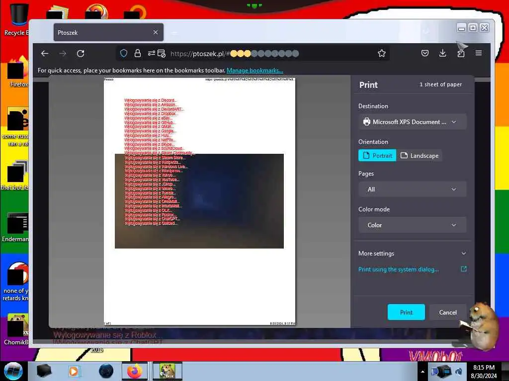Click the Print button
509x381 pixels.
[x=406, y=312]
